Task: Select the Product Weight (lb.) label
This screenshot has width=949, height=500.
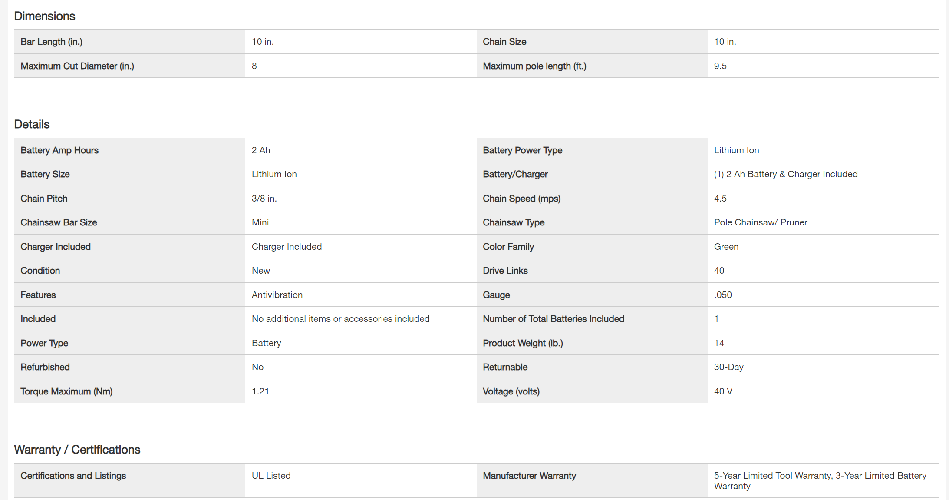Action: click(x=523, y=343)
